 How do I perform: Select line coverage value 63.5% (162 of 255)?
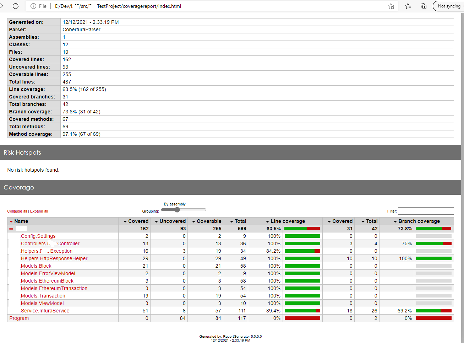pyautogui.click(x=84, y=89)
